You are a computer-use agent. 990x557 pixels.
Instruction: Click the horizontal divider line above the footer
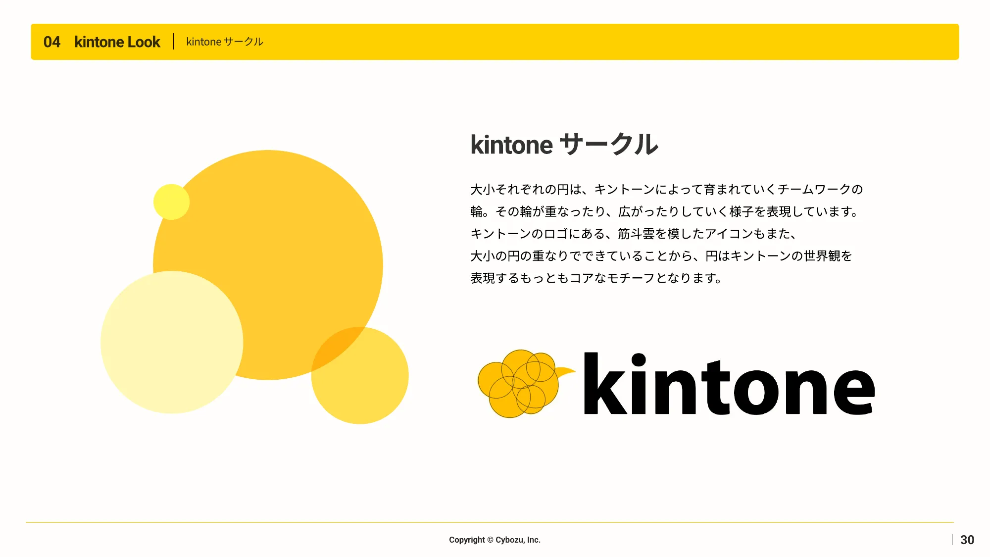coord(495,522)
